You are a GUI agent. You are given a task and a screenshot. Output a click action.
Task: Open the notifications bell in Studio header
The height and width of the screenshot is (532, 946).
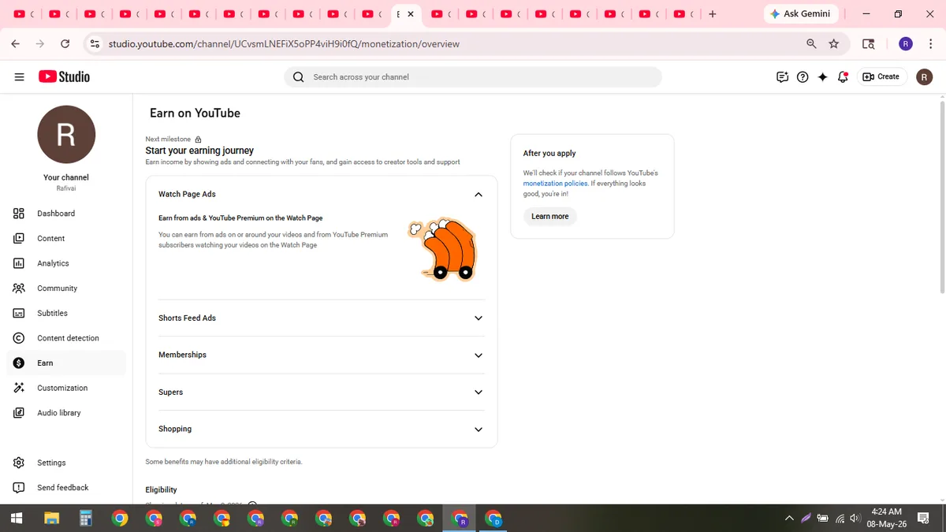pyautogui.click(x=843, y=76)
